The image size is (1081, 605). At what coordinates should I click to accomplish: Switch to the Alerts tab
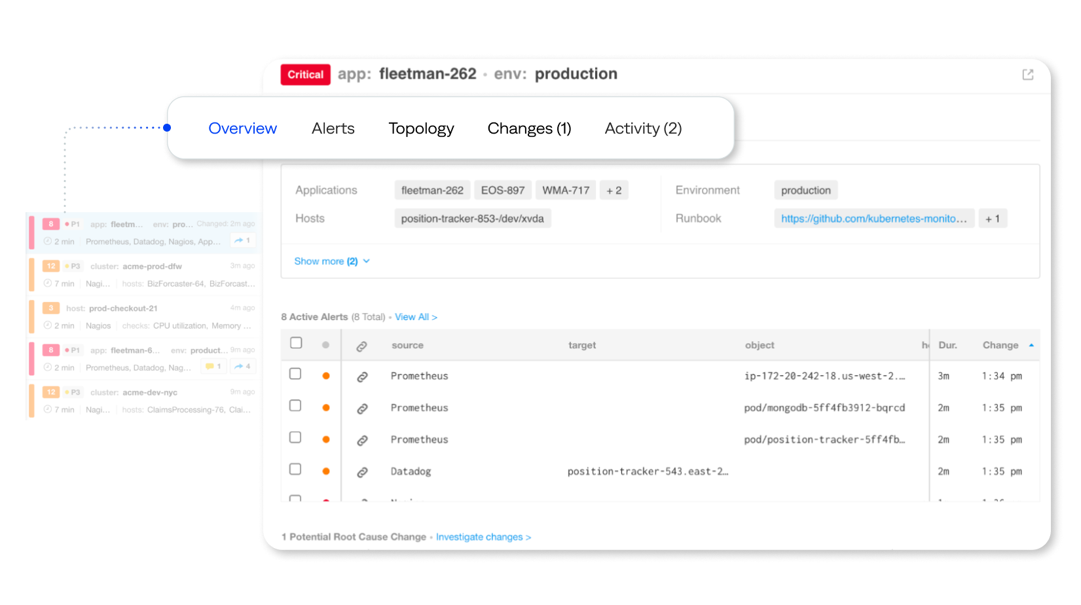coord(333,128)
